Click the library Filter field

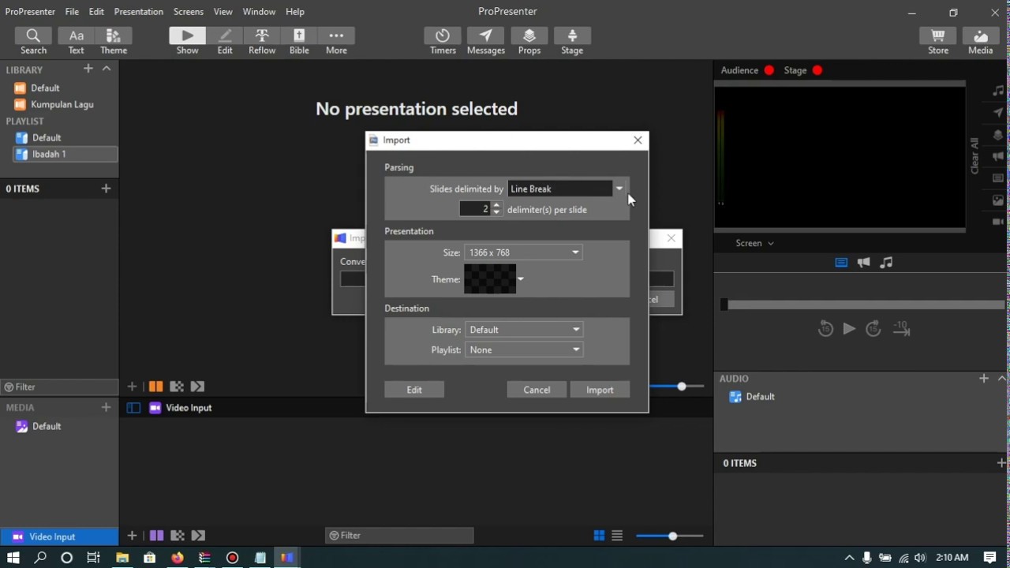click(59, 387)
